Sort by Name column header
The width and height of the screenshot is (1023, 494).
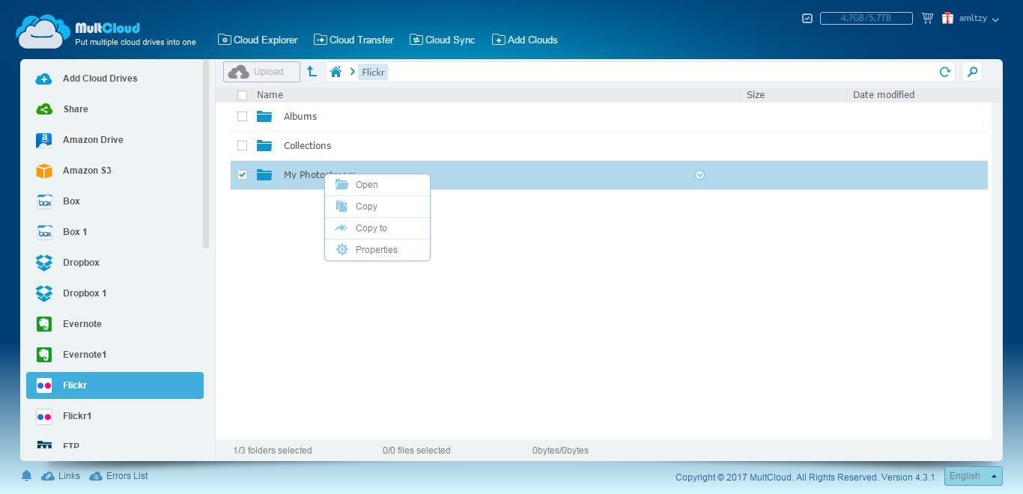pos(270,95)
